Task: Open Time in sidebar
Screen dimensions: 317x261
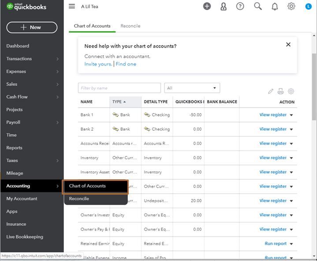Action: point(11,135)
